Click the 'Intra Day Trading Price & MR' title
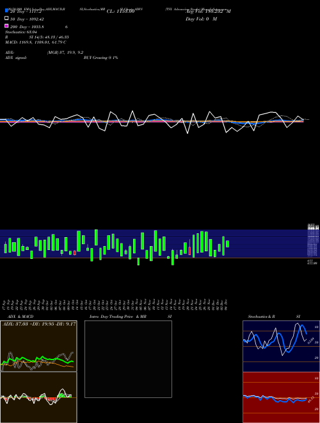The width and height of the screenshot is (320, 423). pyautogui.click(x=118, y=317)
